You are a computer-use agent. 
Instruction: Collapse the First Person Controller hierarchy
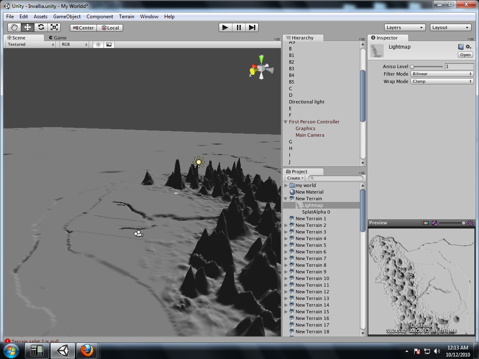(285, 122)
